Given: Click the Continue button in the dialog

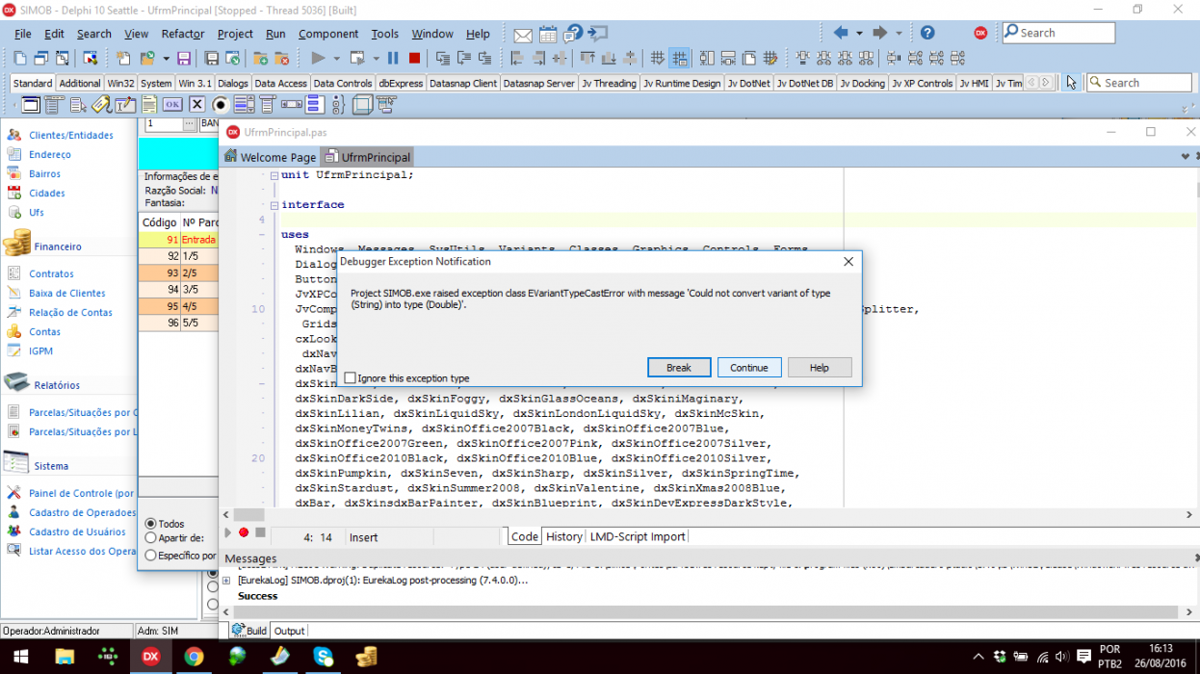Looking at the screenshot, I should click(x=749, y=368).
